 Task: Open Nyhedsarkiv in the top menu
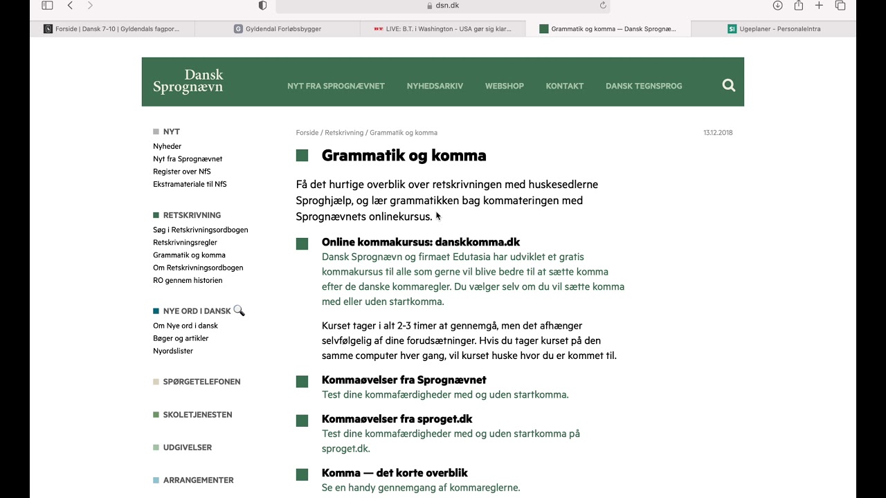(x=435, y=86)
